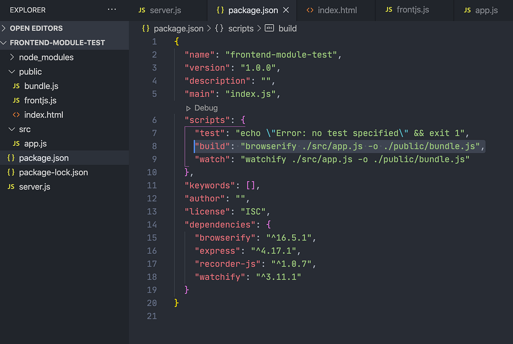Select the build item in the breadcrumbs
This screenshot has width=513, height=344.
pos(288,28)
